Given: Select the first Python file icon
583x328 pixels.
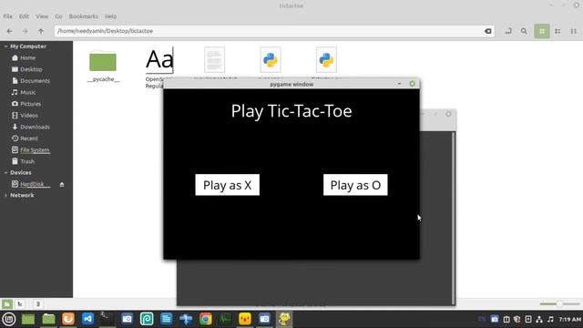Looking at the screenshot, I should point(271,59).
